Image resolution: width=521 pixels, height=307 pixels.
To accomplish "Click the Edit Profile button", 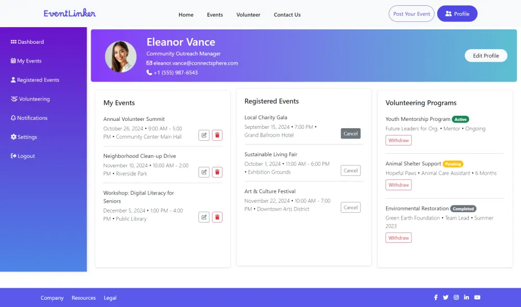I will coord(486,55).
